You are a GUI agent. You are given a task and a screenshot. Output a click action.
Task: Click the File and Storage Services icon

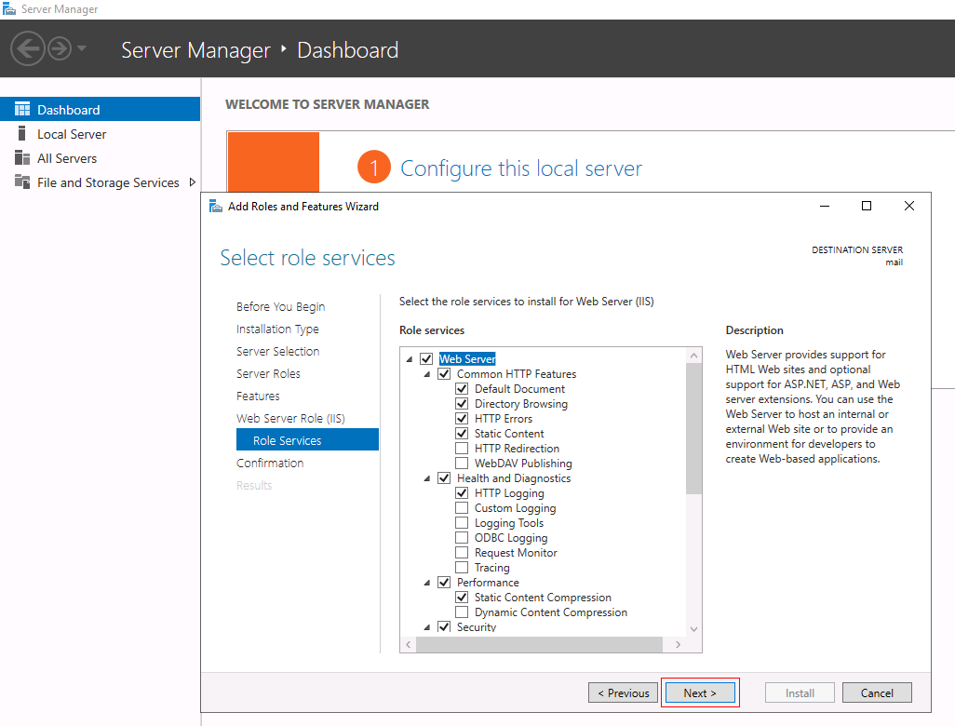(x=22, y=181)
